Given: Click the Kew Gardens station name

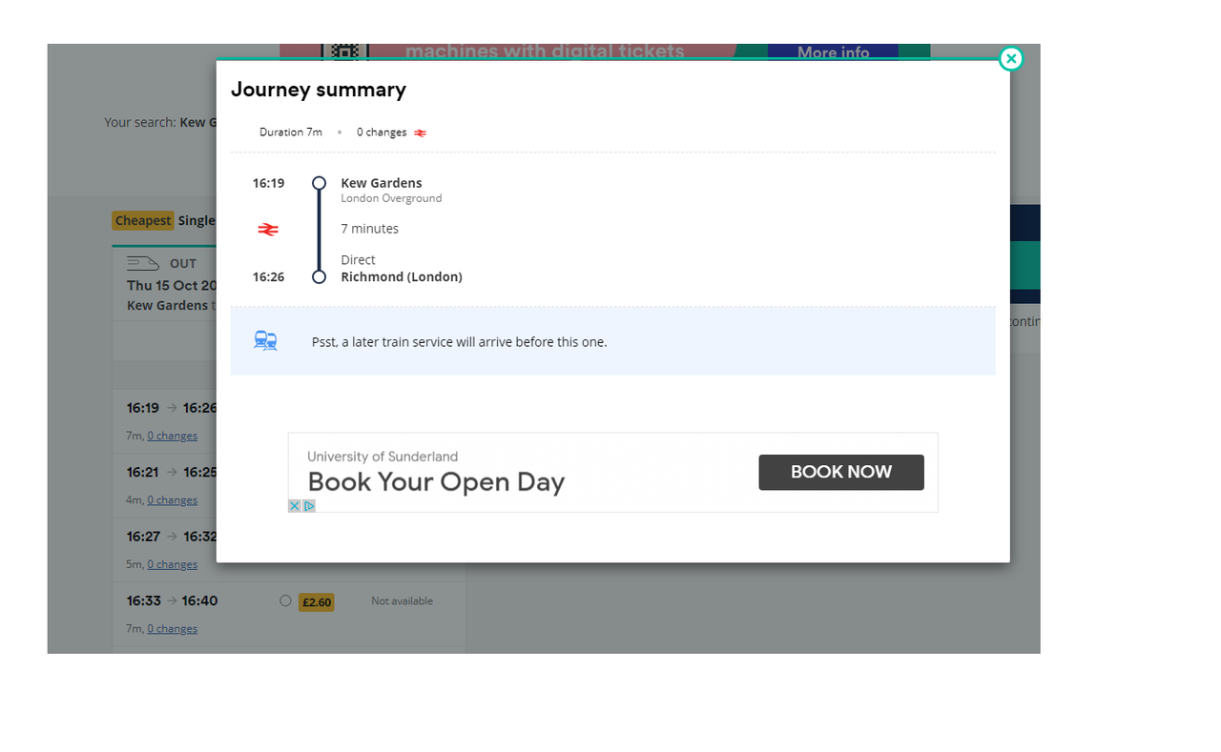Looking at the screenshot, I should click(382, 183).
